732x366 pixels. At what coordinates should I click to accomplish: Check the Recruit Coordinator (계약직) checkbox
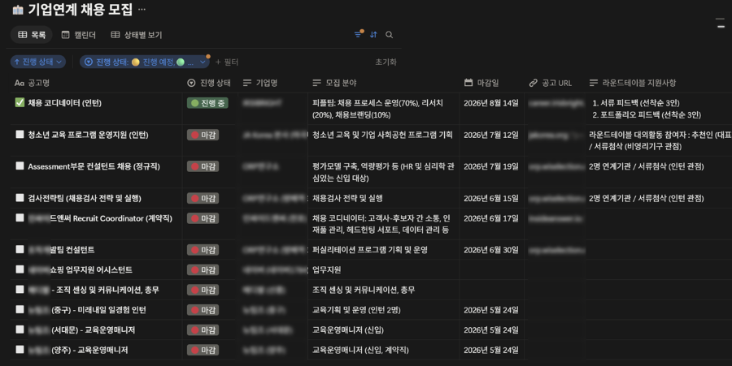tap(20, 217)
